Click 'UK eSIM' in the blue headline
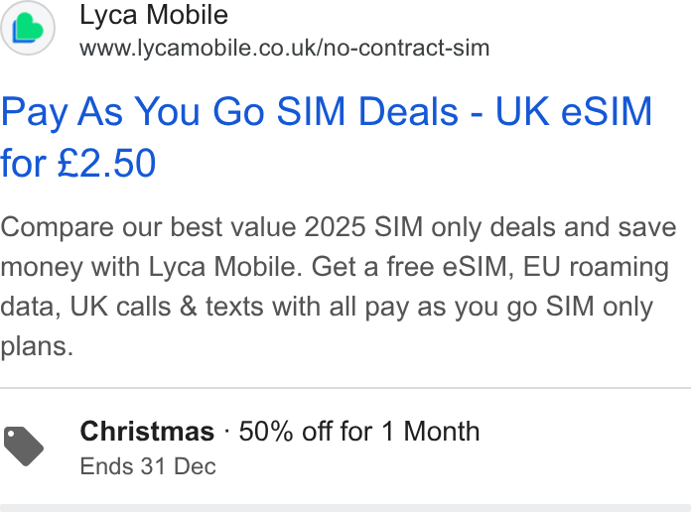Viewport: 691px width, 512px height. click(574, 111)
